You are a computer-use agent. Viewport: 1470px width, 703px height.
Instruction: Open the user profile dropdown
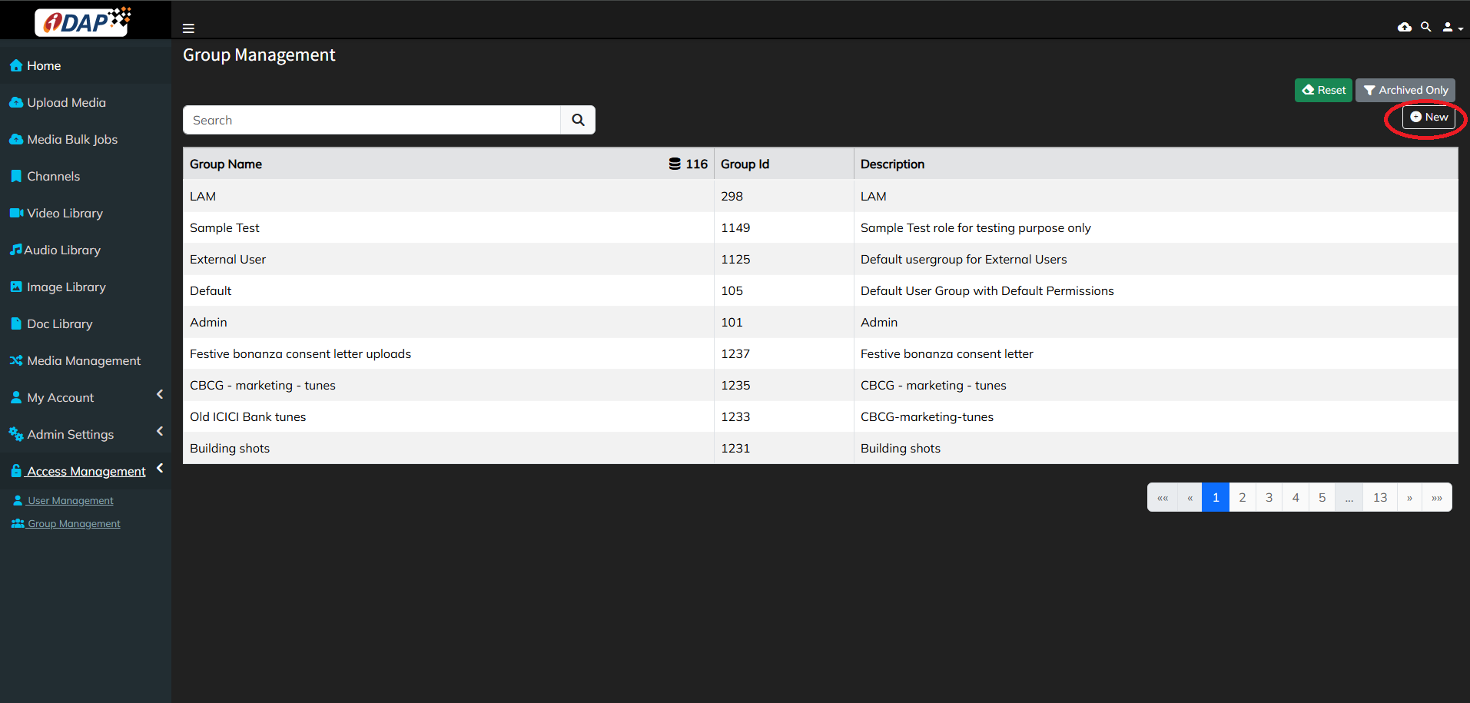point(1451,28)
